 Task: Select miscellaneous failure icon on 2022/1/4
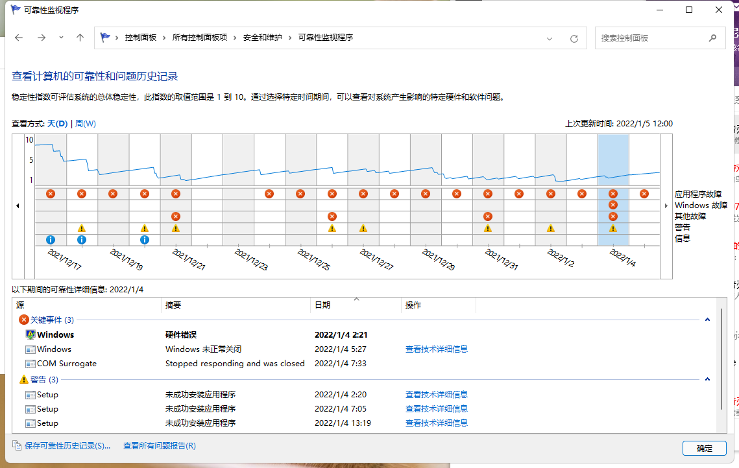pos(613,216)
